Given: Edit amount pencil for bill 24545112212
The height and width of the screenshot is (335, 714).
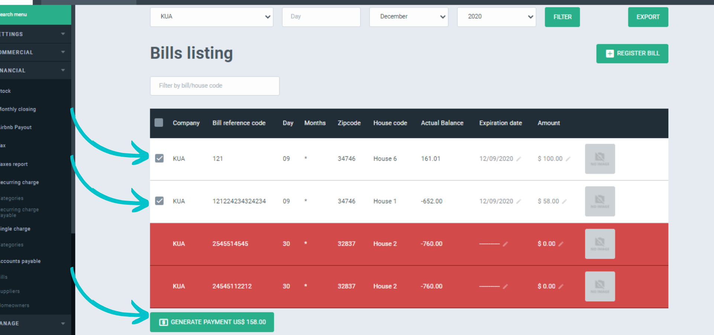Looking at the screenshot, I should (561, 287).
